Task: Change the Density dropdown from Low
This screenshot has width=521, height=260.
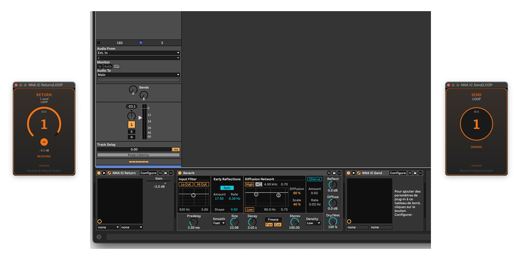Action: (313, 223)
